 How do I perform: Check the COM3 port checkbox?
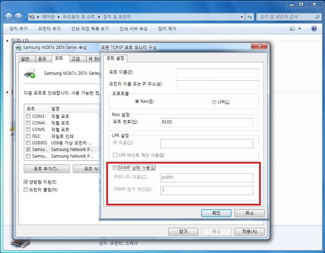click(28, 116)
